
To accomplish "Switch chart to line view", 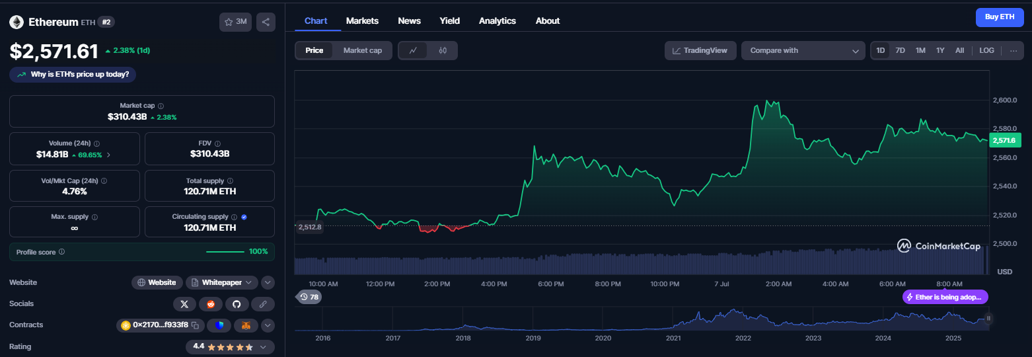I will point(413,50).
